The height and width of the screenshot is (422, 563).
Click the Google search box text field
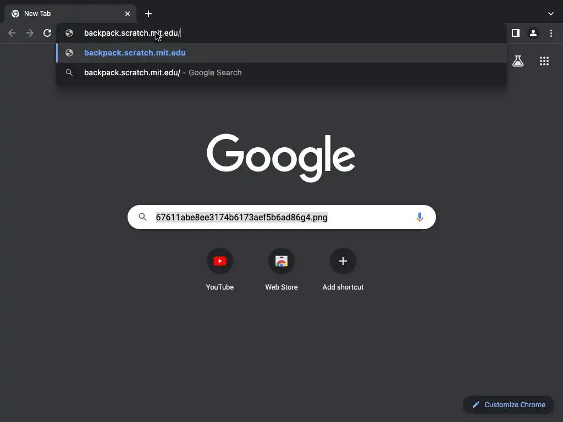pyautogui.click(x=281, y=217)
